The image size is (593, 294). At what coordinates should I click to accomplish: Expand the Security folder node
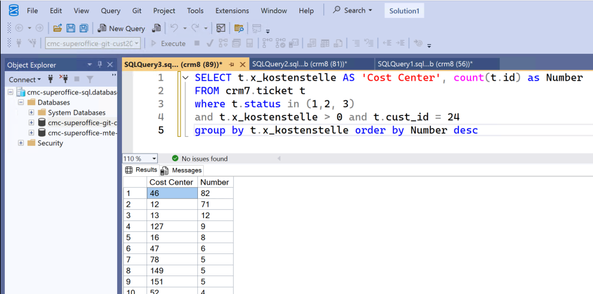21,143
